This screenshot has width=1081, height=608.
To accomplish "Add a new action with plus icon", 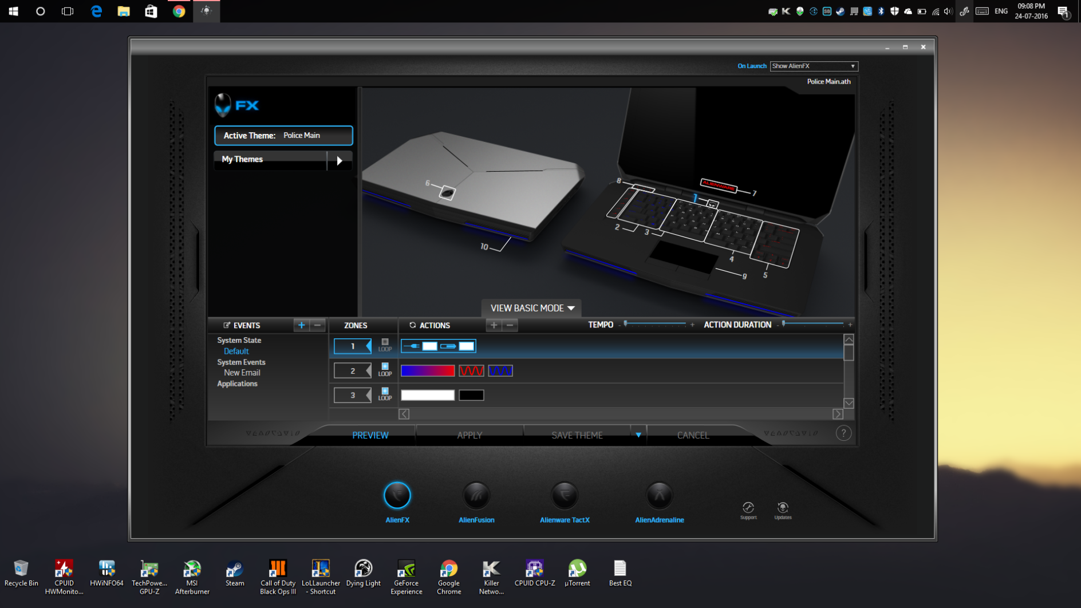I will [x=494, y=325].
